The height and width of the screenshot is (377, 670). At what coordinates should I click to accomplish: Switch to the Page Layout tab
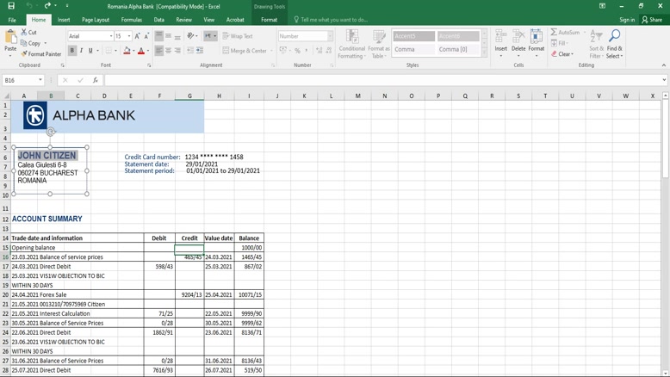96,20
